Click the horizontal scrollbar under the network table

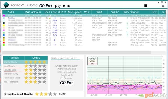click(76, 53)
